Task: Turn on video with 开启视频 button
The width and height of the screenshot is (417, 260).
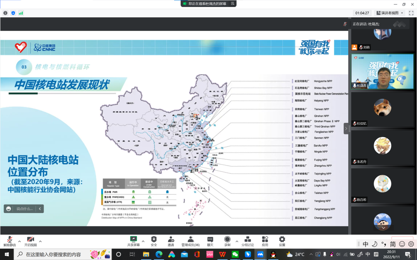Action: point(31,240)
